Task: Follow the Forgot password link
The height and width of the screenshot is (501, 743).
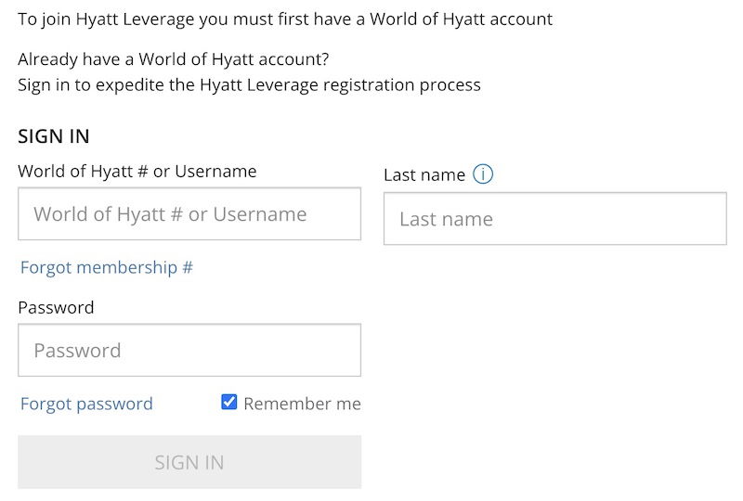Action: [86, 404]
